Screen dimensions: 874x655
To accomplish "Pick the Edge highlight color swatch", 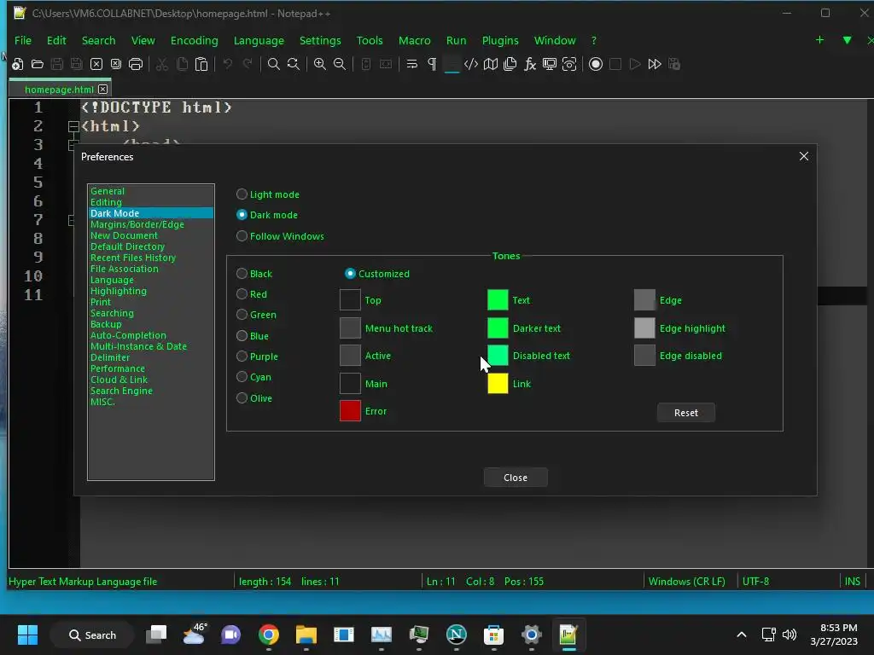I will point(644,328).
